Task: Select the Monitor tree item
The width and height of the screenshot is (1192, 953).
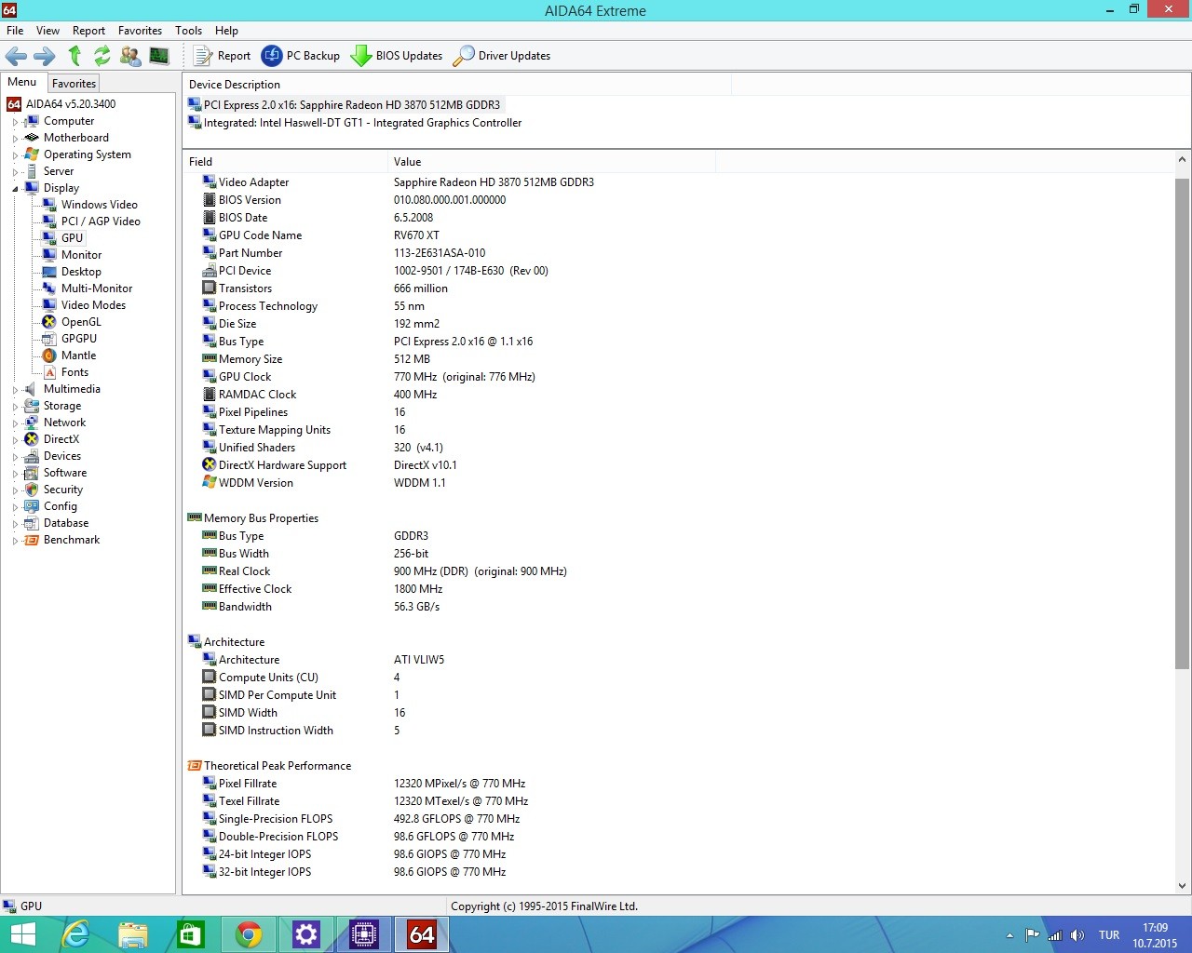Action: [81, 255]
